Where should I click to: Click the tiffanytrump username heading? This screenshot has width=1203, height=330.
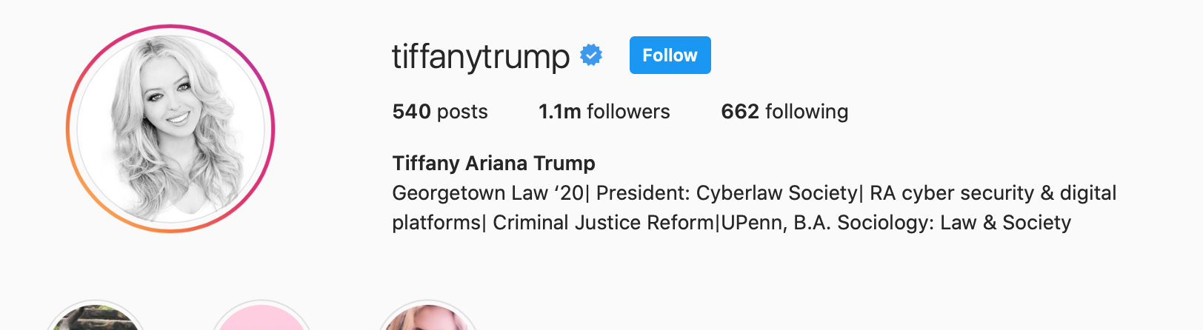[x=481, y=57]
